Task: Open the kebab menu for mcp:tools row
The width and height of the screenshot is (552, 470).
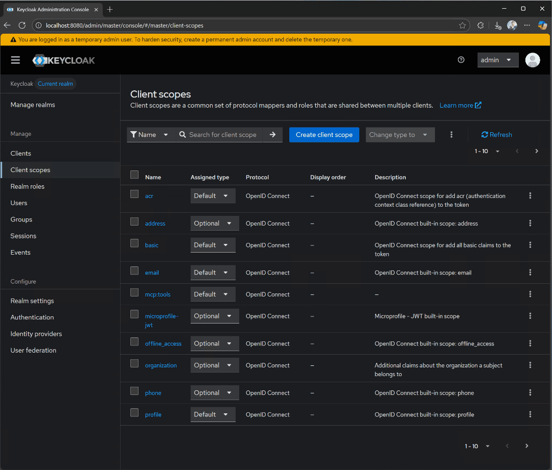Action: pyautogui.click(x=530, y=294)
